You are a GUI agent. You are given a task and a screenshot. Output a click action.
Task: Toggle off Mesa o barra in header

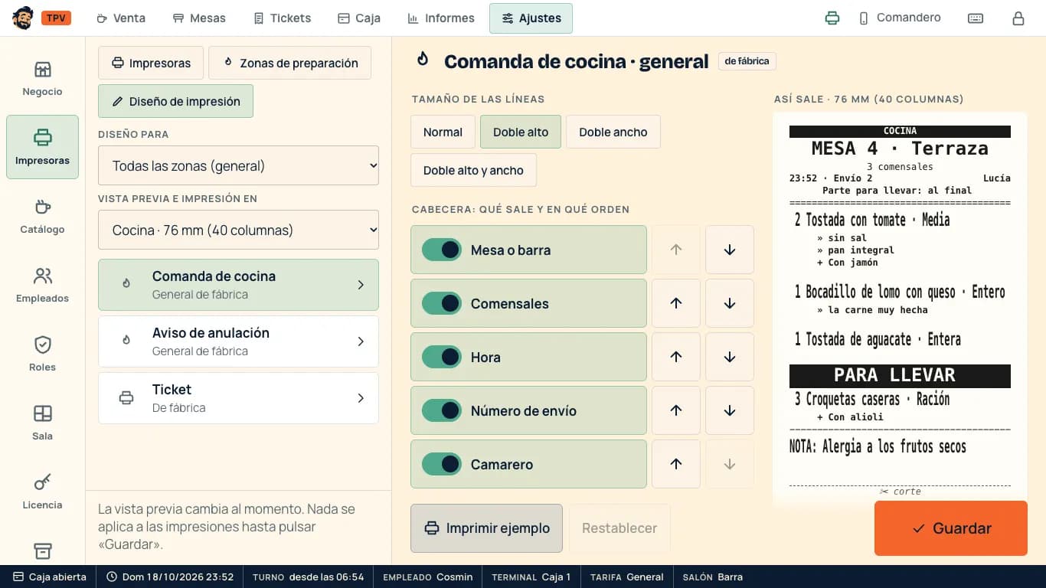coord(442,250)
